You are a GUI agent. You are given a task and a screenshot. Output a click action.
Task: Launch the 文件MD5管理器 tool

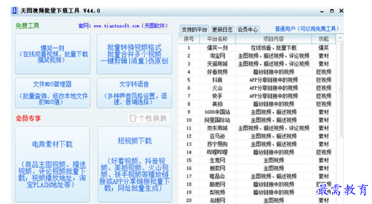(53, 93)
